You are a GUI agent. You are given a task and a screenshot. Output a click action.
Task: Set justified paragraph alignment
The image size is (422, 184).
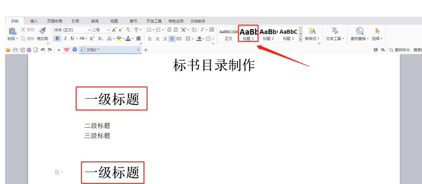pos(172,39)
